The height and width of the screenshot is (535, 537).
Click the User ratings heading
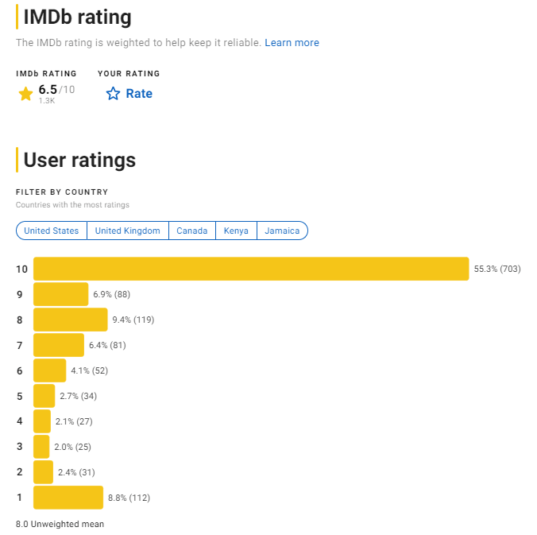click(79, 160)
